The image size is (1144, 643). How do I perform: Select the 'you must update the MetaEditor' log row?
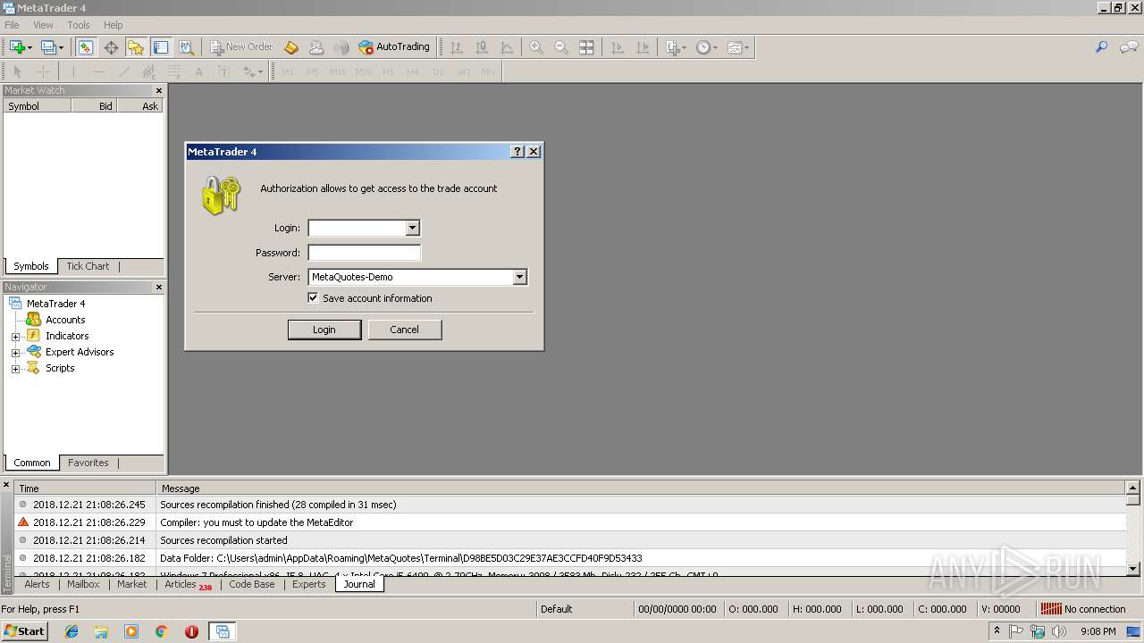[x=570, y=522]
